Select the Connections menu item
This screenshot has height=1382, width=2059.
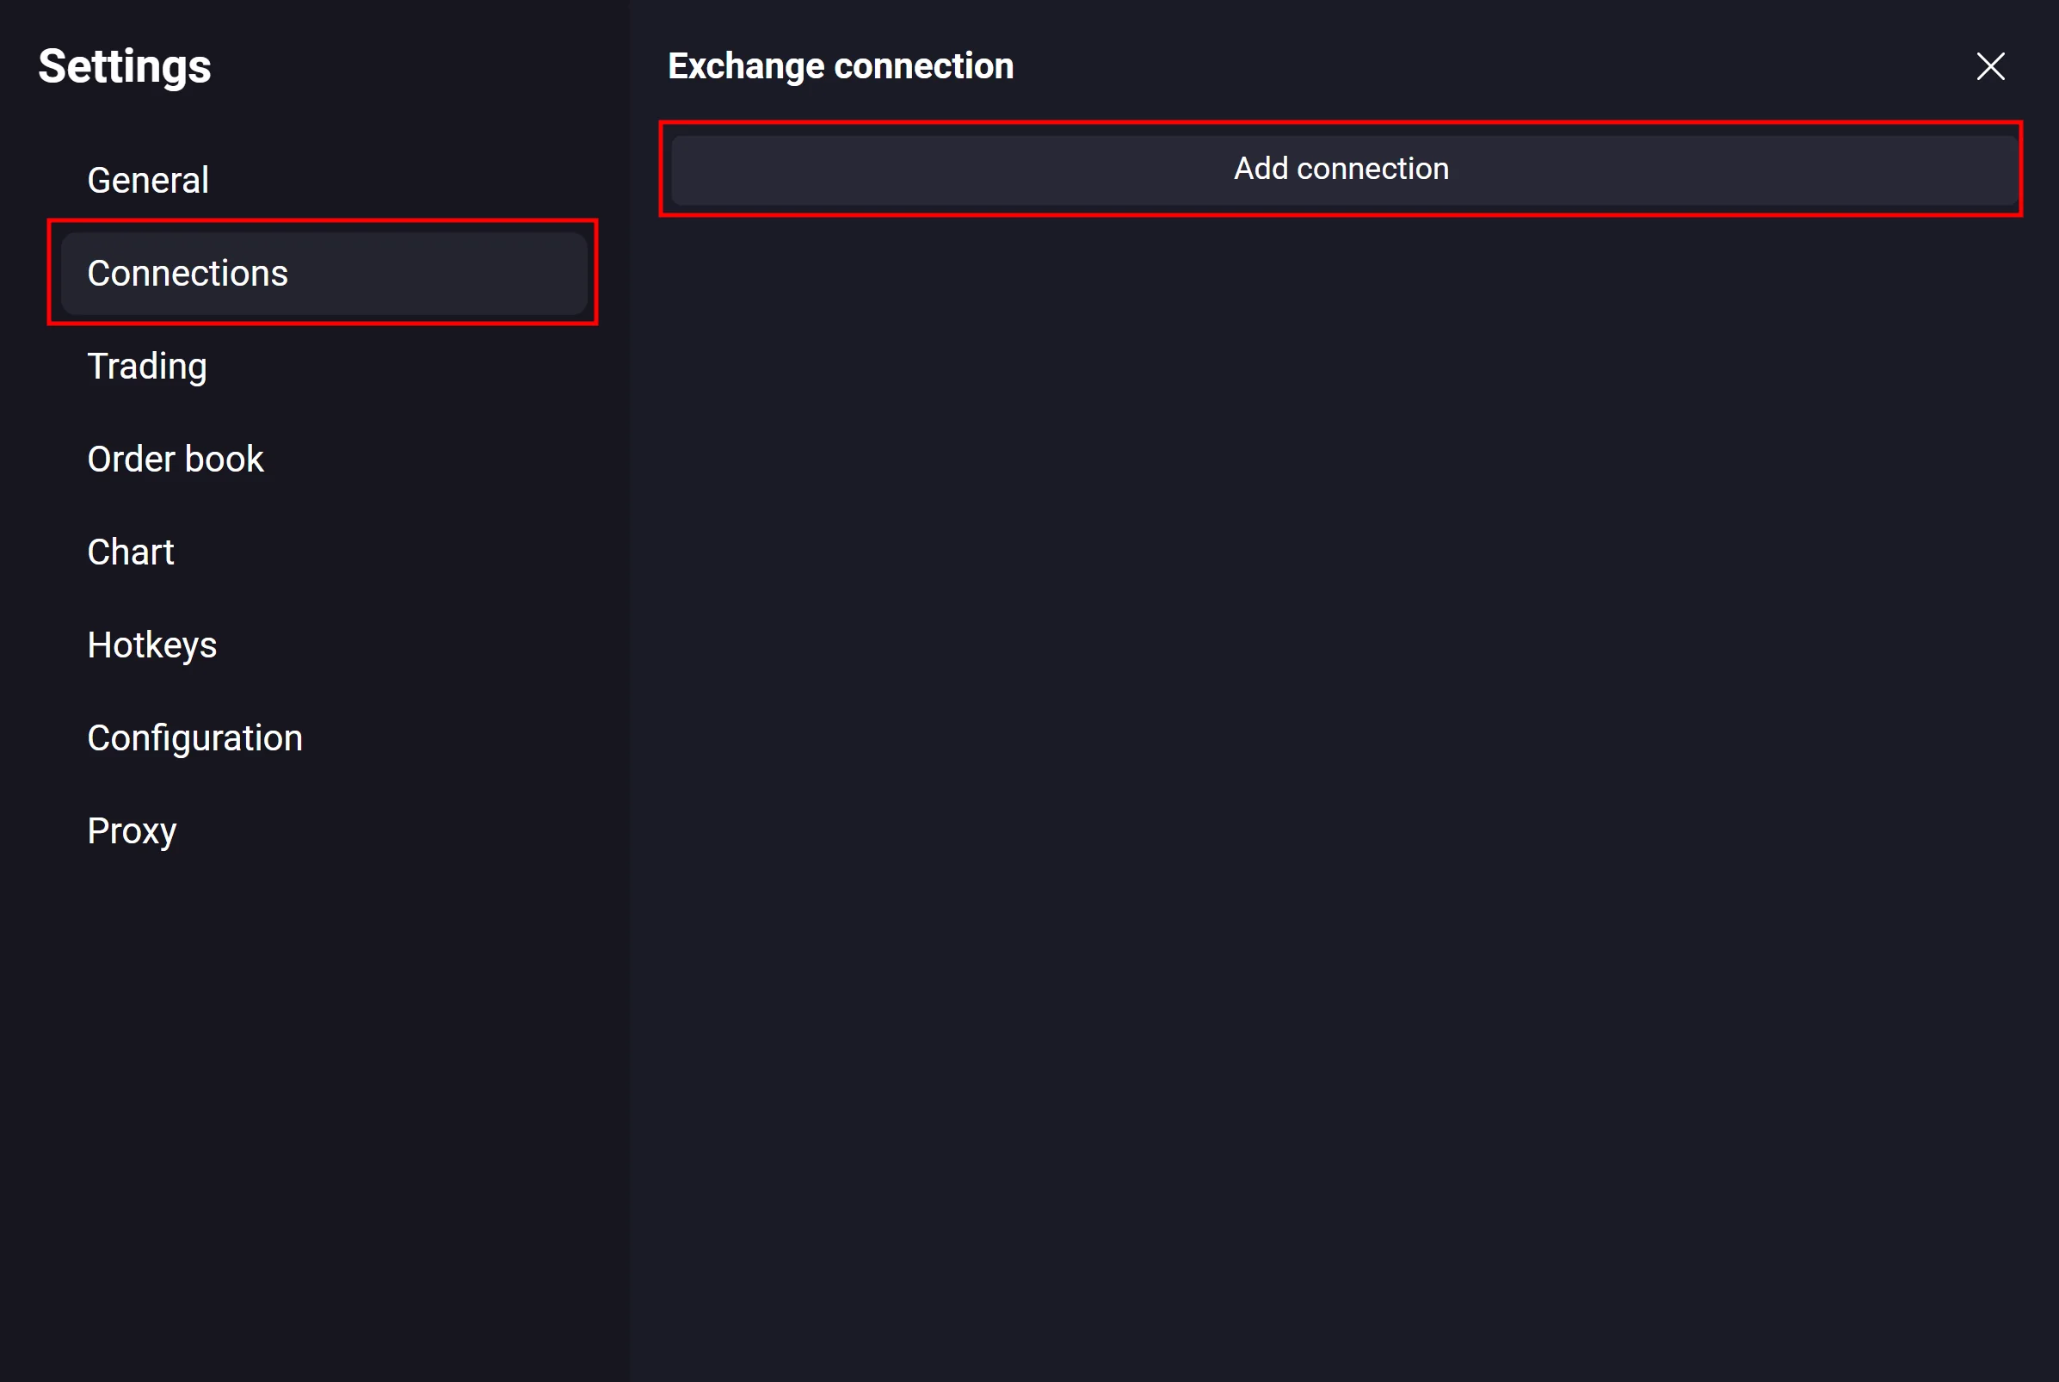point(188,274)
